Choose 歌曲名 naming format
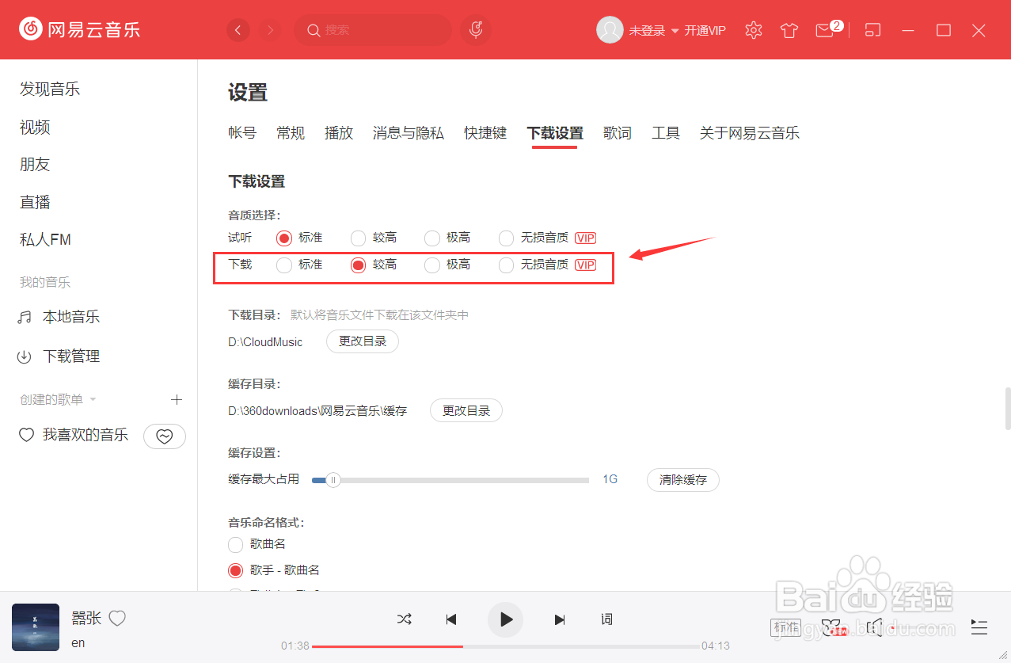The image size is (1011, 663). point(236,544)
